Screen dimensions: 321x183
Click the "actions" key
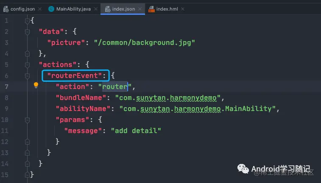coord(58,65)
